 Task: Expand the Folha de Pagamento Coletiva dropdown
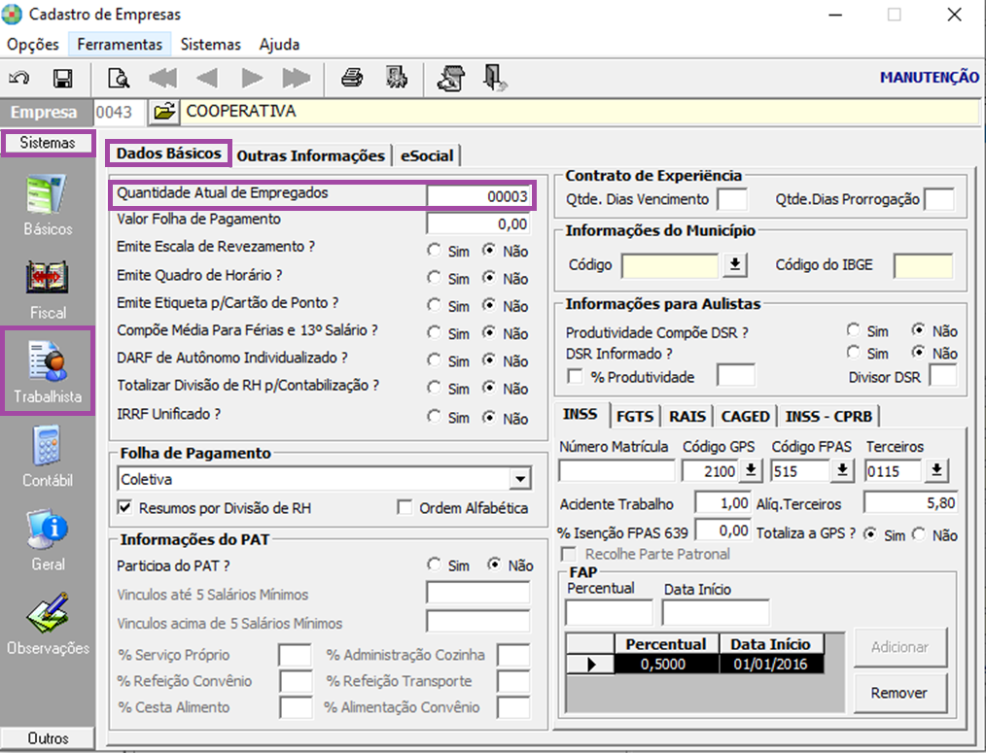click(520, 479)
